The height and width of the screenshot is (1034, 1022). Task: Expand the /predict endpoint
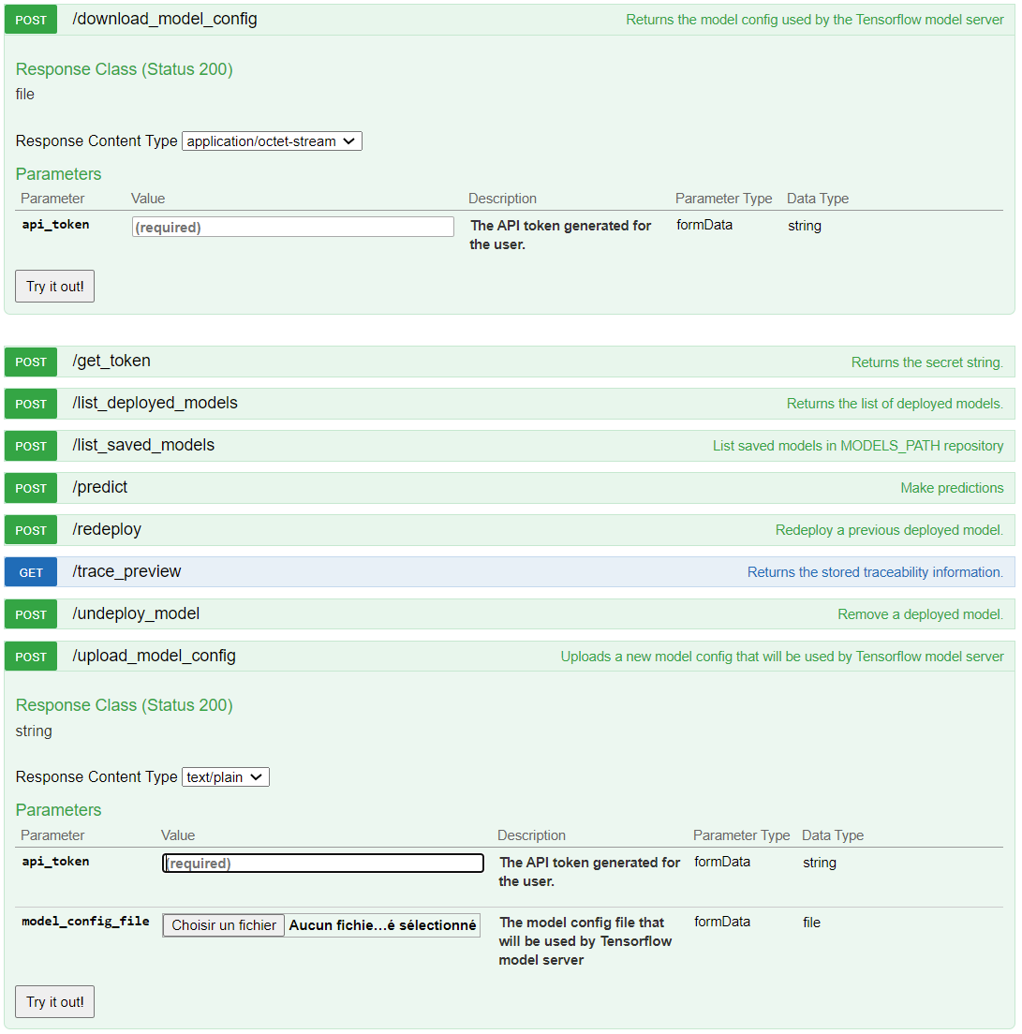tap(100, 487)
